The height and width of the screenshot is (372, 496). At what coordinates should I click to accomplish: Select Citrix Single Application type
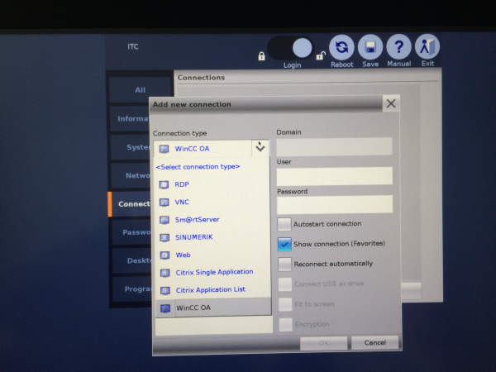[x=213, y=272]
